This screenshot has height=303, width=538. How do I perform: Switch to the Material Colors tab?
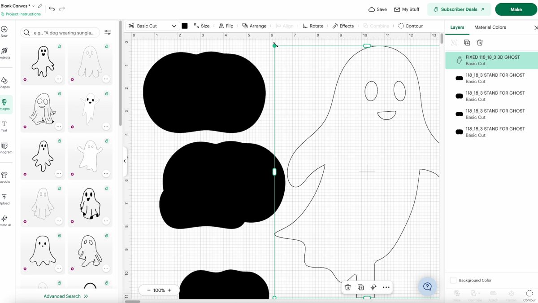pos(490,27)
